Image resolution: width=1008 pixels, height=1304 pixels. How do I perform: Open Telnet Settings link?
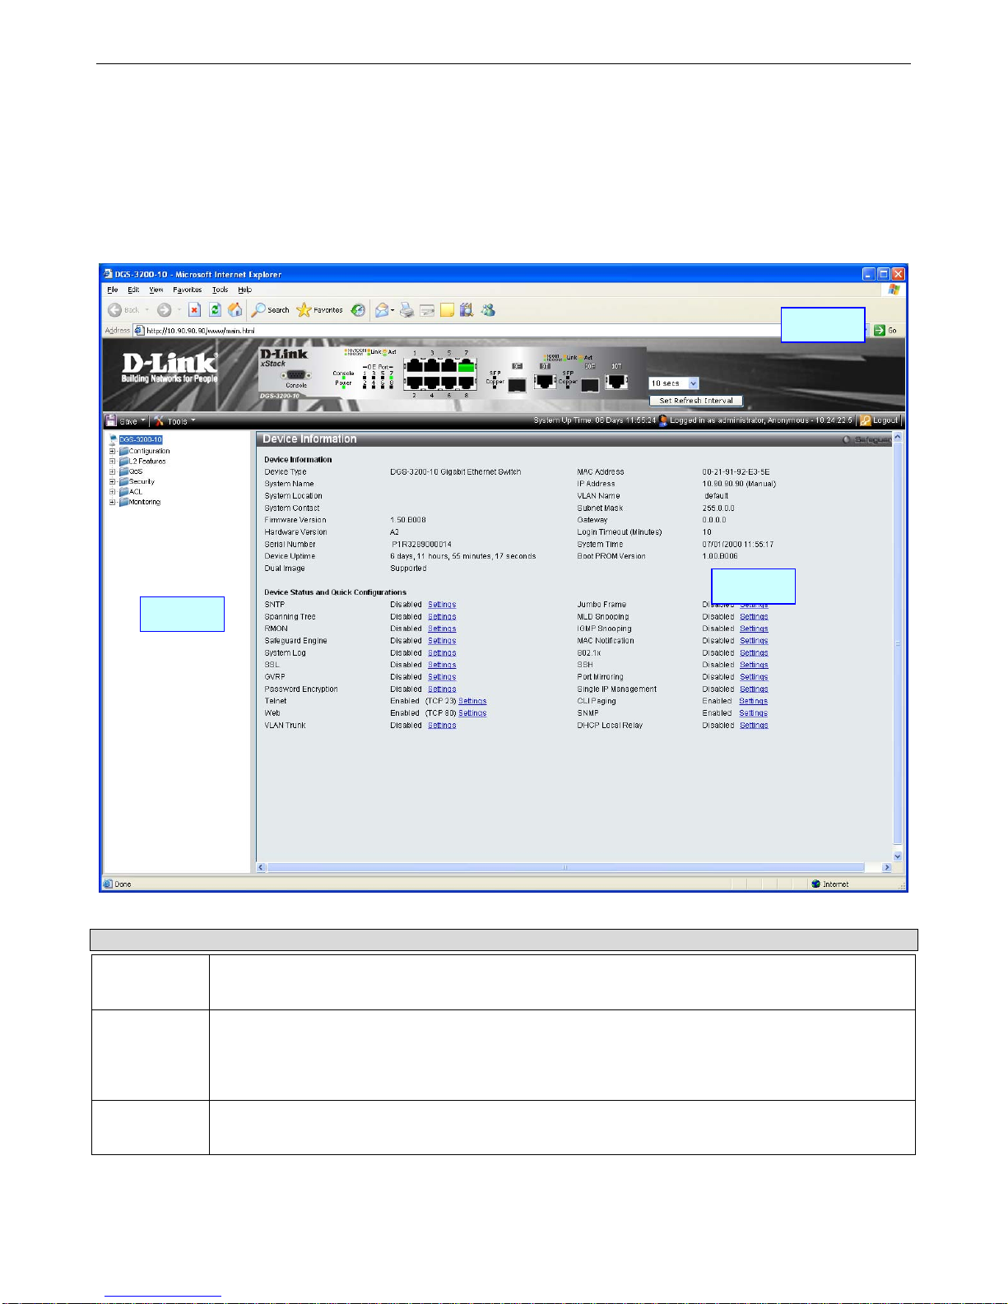tap(472, 701)
